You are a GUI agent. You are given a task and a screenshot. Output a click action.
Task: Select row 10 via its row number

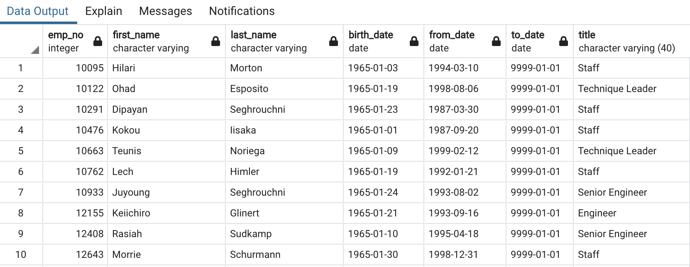(21, 254)
